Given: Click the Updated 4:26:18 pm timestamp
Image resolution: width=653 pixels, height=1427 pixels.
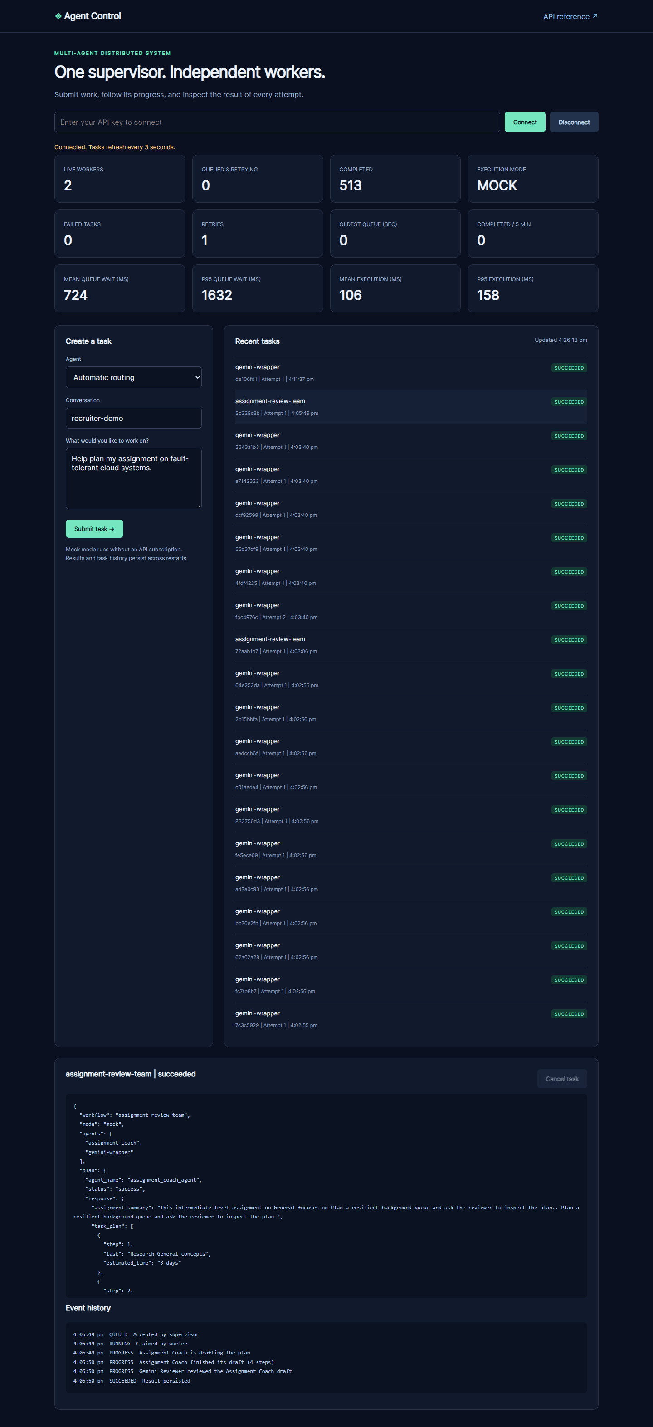Looking at the screenshot, I should (x=560, y=340).
